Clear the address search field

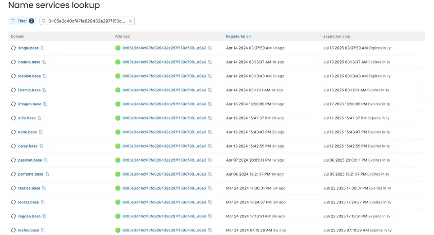(131, 21)
